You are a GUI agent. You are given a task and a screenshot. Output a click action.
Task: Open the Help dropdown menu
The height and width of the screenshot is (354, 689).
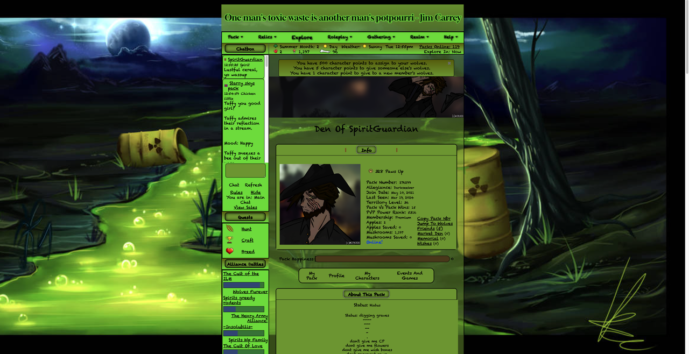(x=451, y=37)
